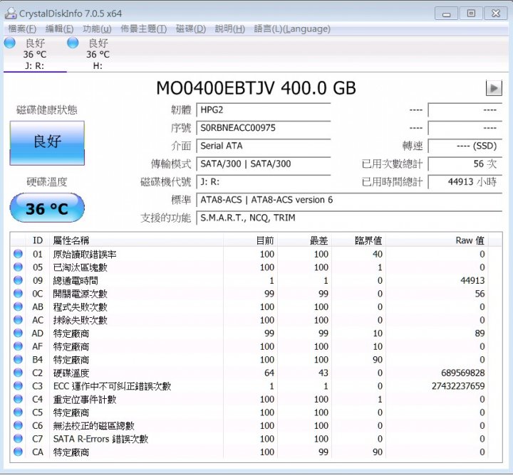Open the 說明(H) menu
This screenshot has width=513, height=475.
point(229,28)
